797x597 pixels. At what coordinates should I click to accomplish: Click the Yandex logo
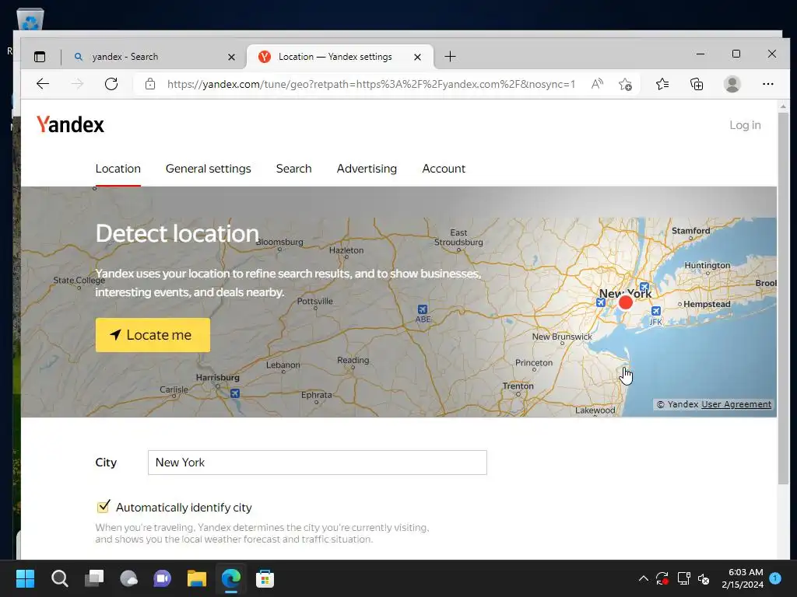[70, 124]
